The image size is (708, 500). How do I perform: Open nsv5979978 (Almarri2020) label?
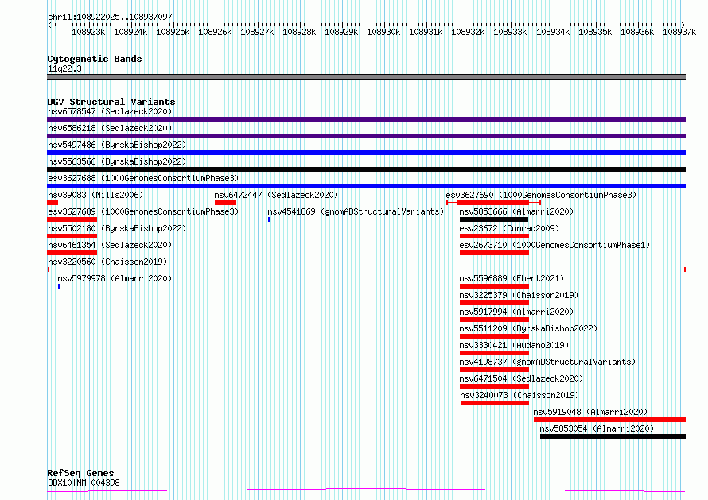click(115, 278)
